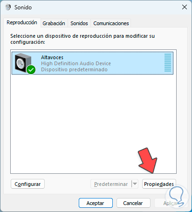Switch to the Comunicaciones tab
This screenshot has height=212, width=192.
111,23
